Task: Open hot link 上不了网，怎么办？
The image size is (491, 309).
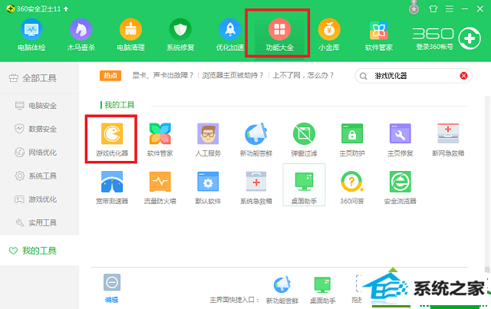Action: coord(304,75)
